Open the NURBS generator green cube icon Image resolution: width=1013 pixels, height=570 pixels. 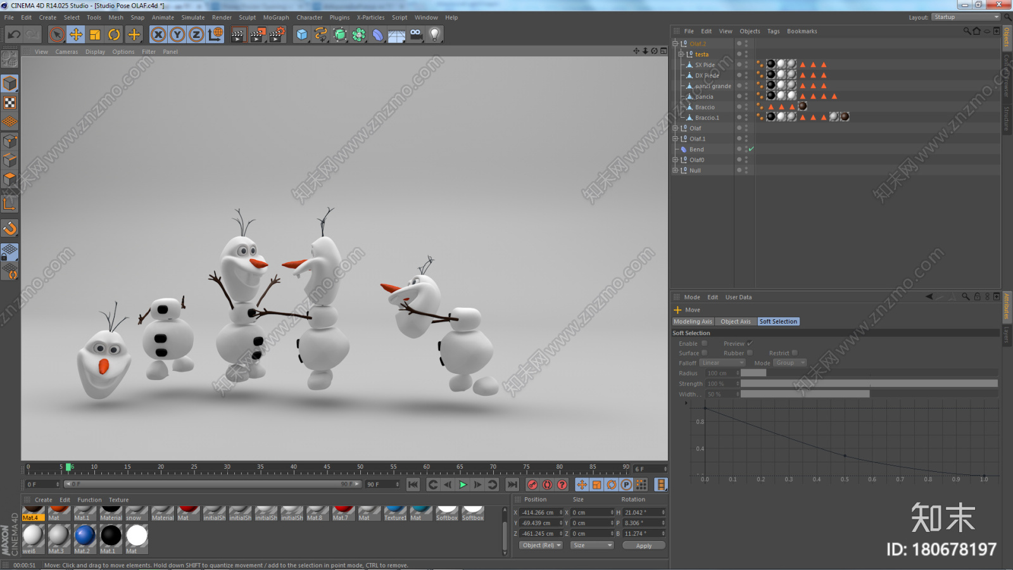point(340,34)
